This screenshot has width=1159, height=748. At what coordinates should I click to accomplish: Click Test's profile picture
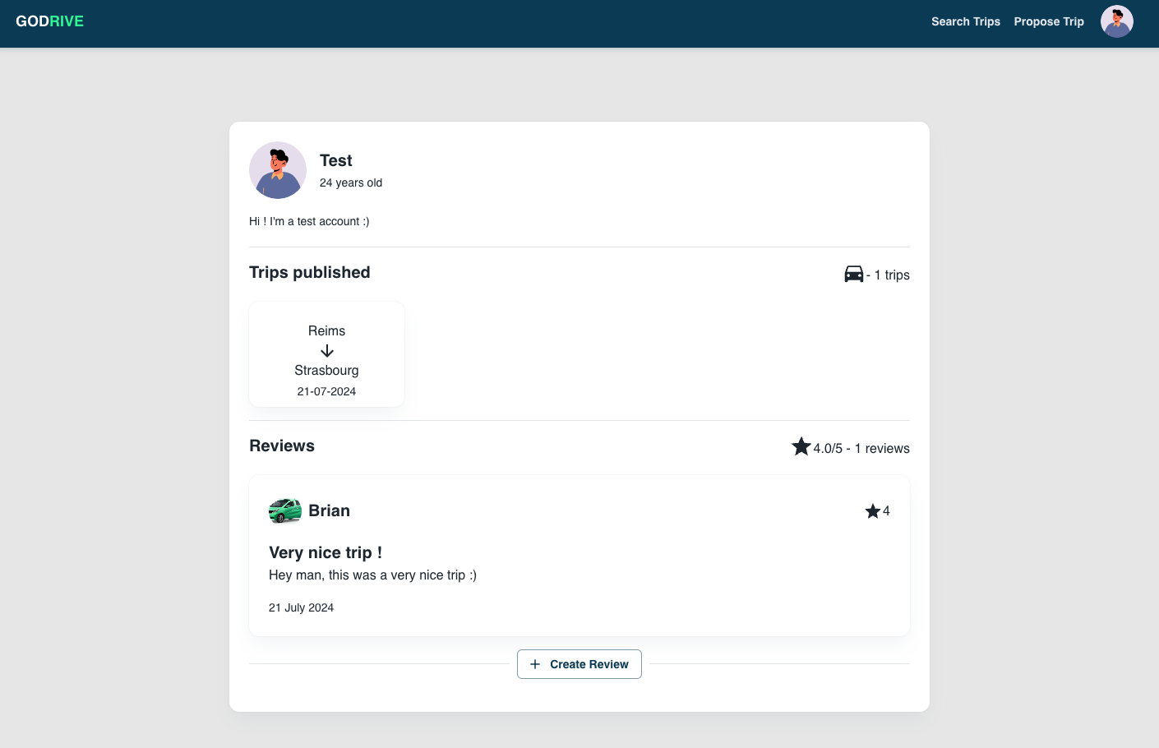tap(278, 170)
